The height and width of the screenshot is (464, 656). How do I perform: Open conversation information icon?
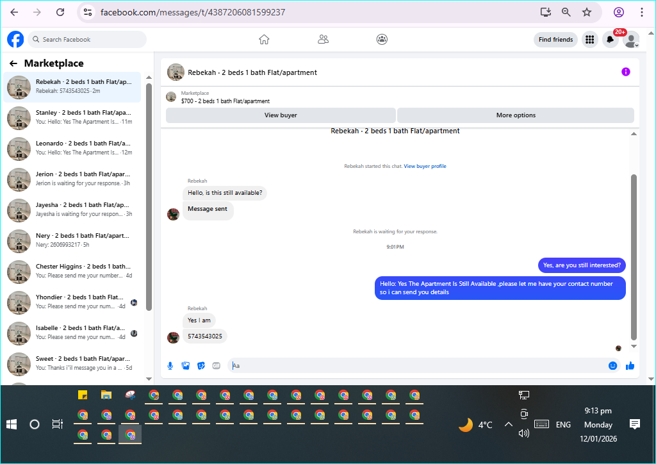click(x=626, y=72)
